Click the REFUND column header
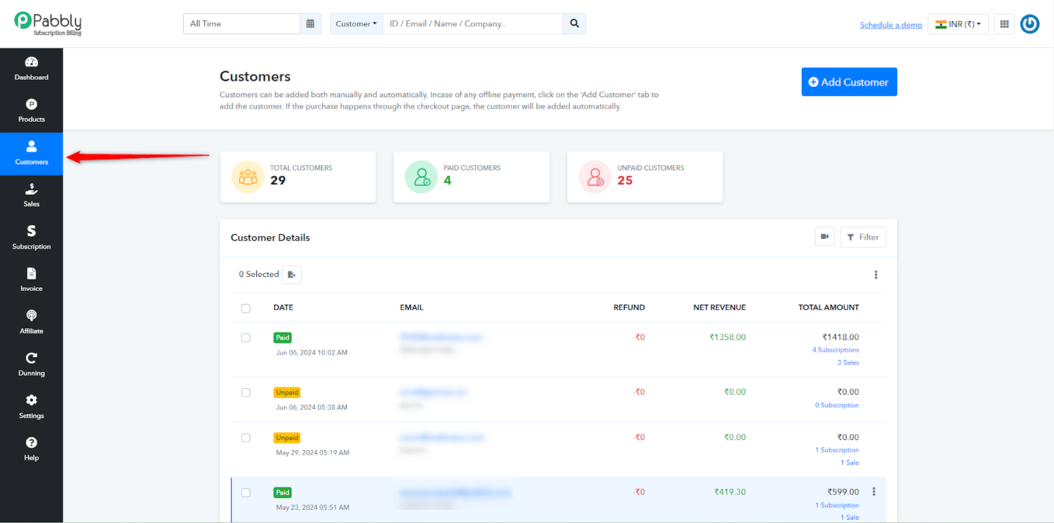This screenshot has width=1054, height=523. 629,307
